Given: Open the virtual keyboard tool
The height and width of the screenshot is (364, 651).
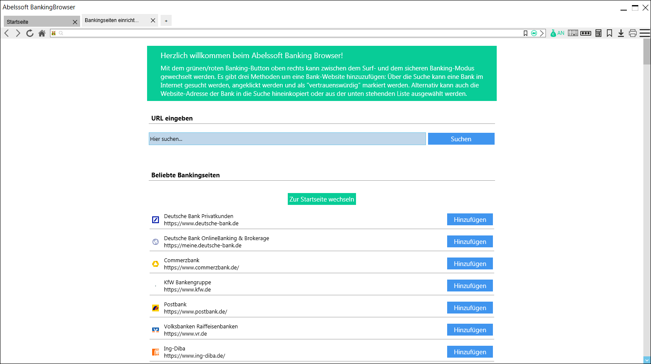Looking at the screenshot, I should coord(573,33).
